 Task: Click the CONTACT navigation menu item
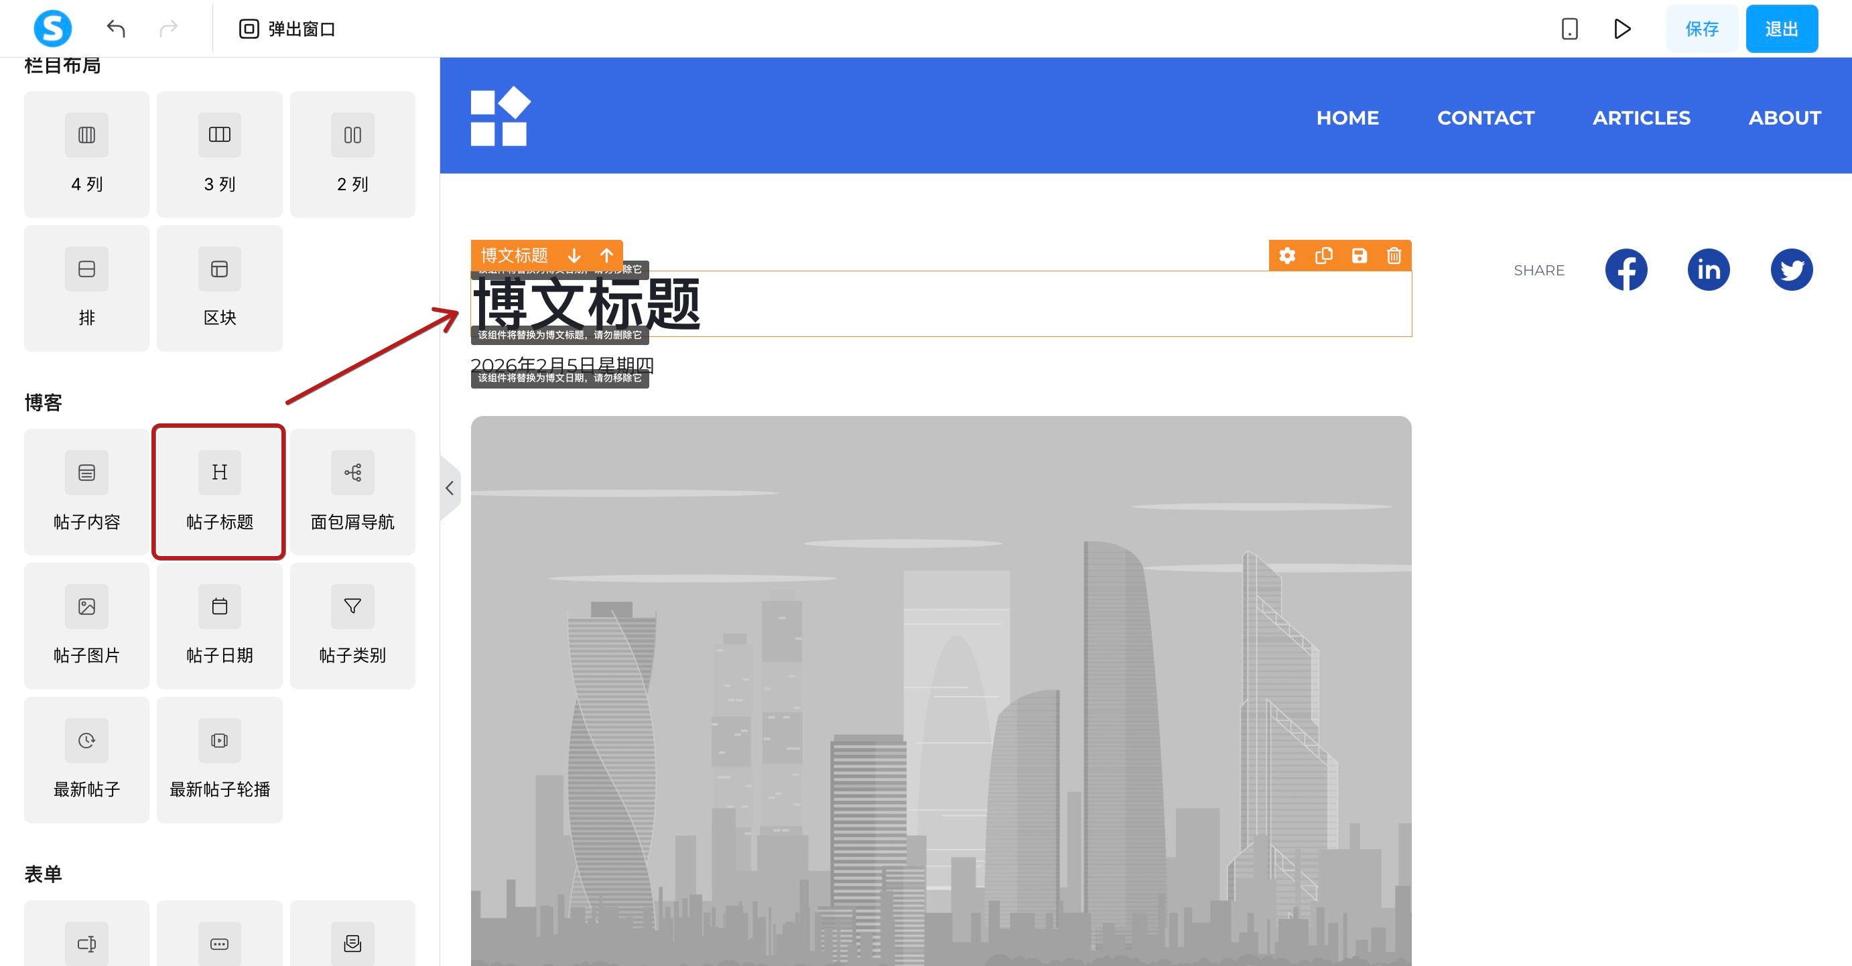click(1485, 118)
